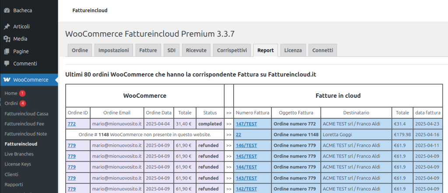This screenshot has width=448, height=193.
Task: Click the Ordine numero 772 cell
Action: (296, 124)
